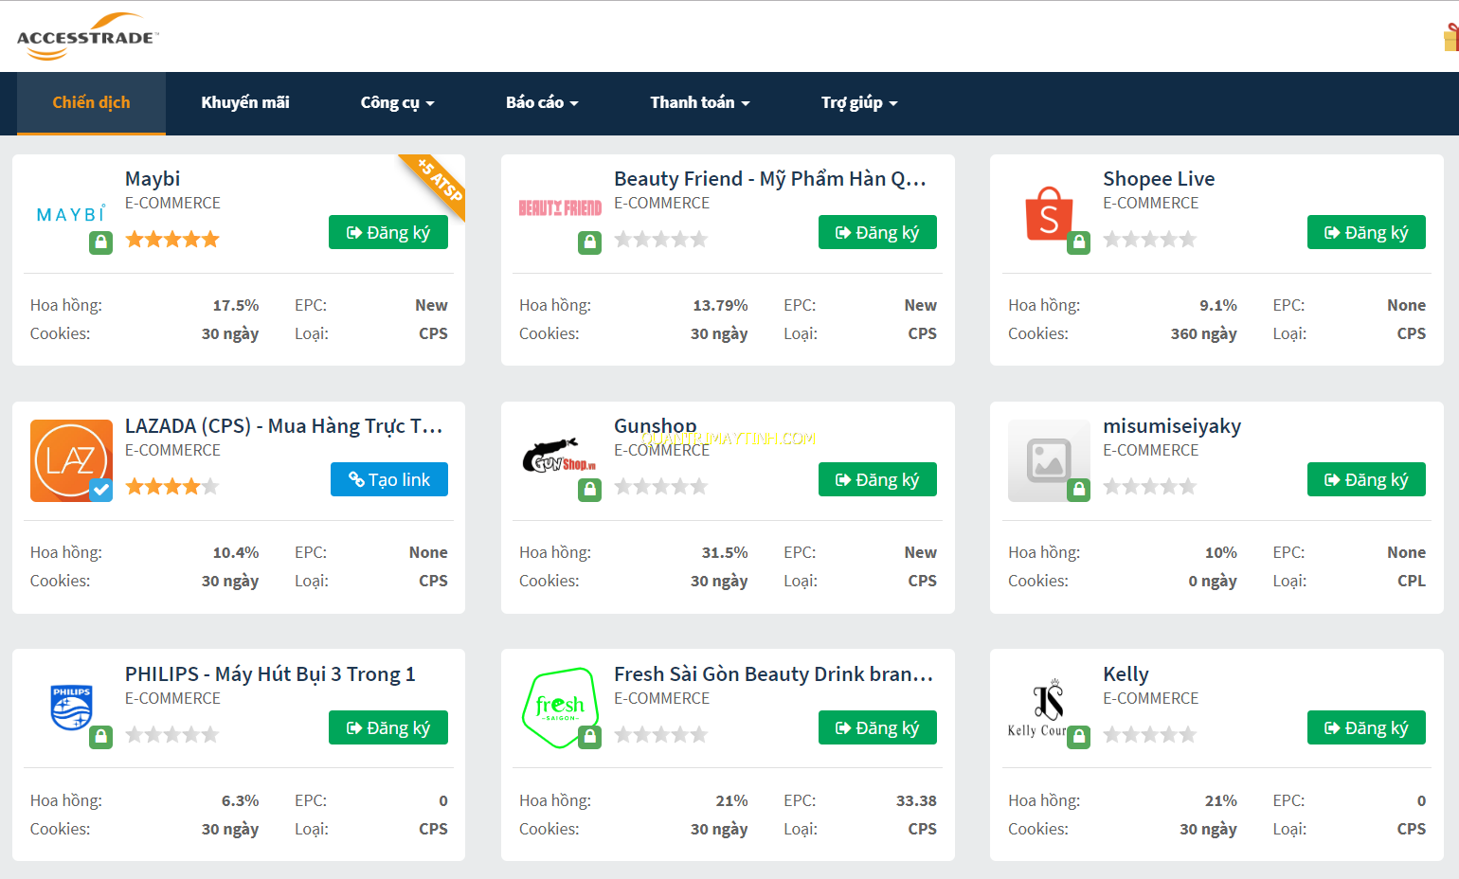Click Đăng ký for PHILIPS
This screenshot has width=1459, height=879.
[x=388, y=727]
